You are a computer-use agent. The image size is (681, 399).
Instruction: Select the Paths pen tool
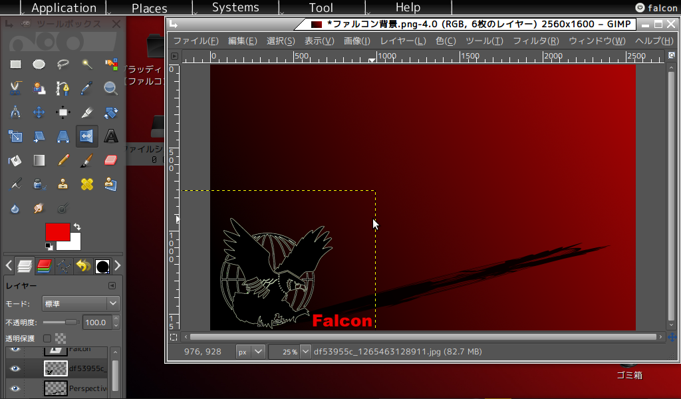[63, 88]
